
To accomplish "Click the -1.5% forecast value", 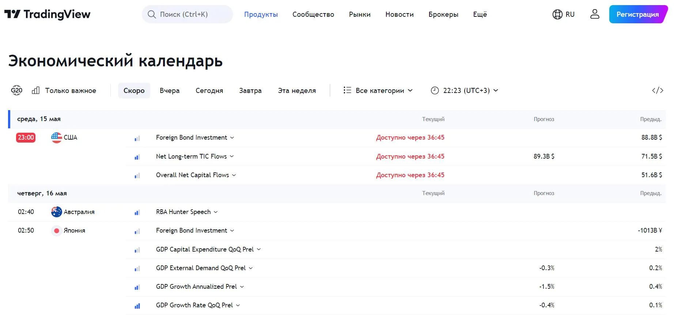I will coord(547,287).
